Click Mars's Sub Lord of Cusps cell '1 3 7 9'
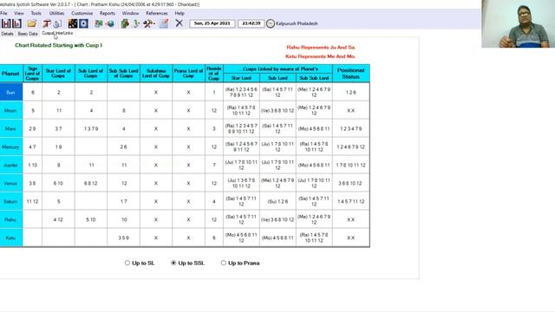The width and height of the screenshot is (555, 312). 91,129
